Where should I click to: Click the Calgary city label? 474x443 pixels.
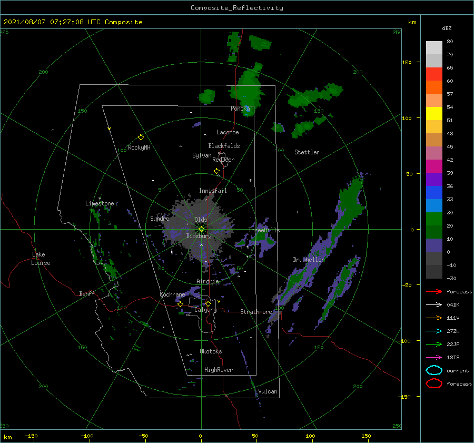205,310
